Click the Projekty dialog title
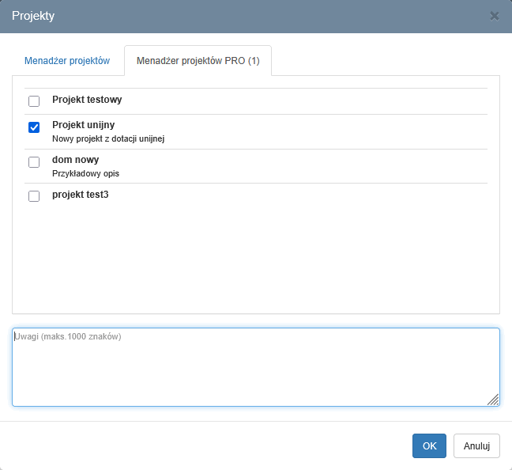512x470 pixels. coord(33,16)
